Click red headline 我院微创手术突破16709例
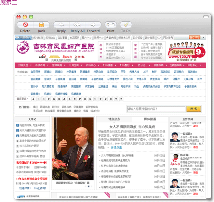The width and height of the screenshot is (214, 202). pyautogui.click(x=32, y=163)
